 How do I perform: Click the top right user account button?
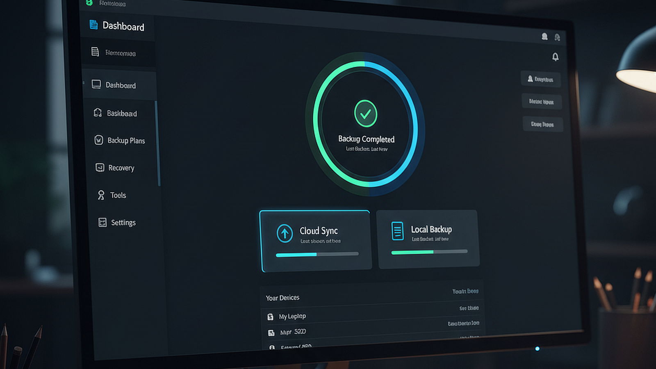tap(541, 79)
